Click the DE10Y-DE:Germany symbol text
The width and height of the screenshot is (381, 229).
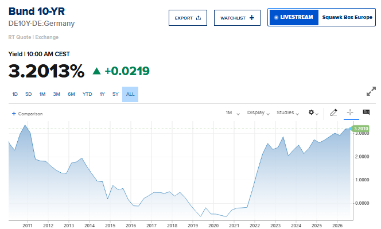tap(41, 24)
